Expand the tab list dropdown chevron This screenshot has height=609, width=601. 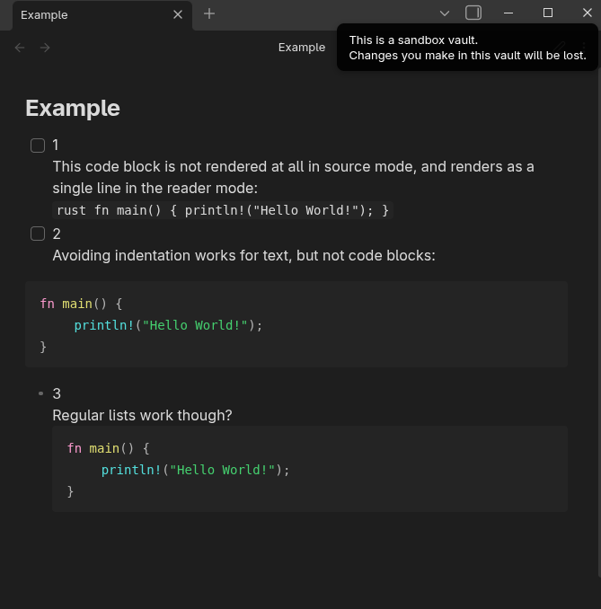444,13
